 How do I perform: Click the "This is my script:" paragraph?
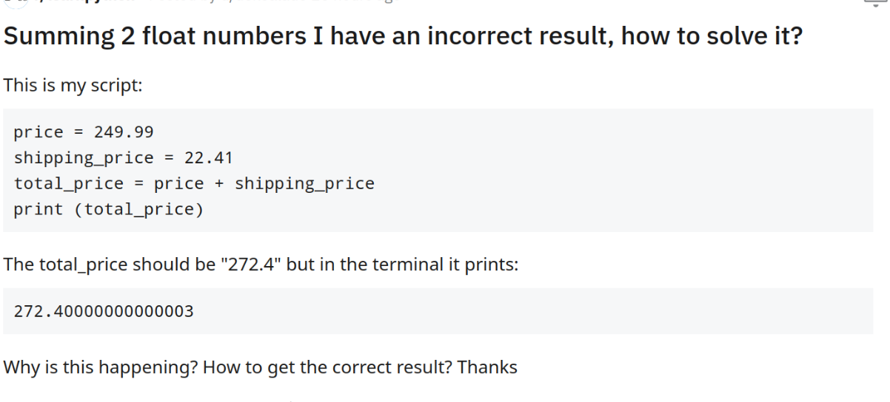[73, 85]
